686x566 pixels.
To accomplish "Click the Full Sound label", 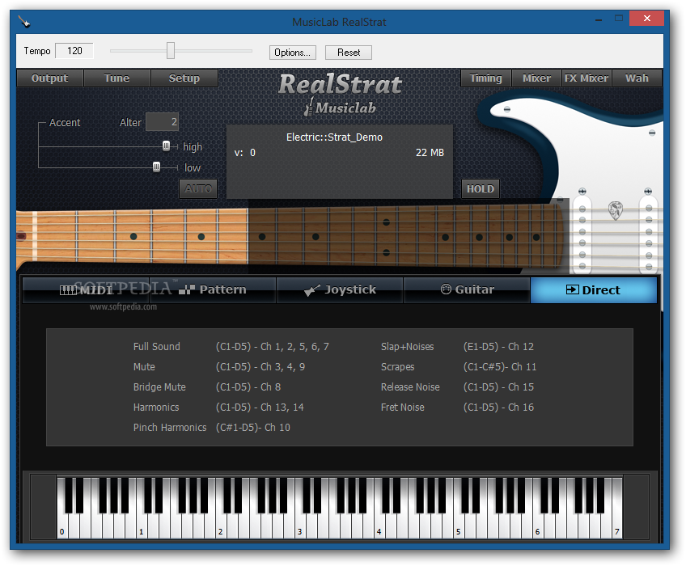I will tap(157, 347).
